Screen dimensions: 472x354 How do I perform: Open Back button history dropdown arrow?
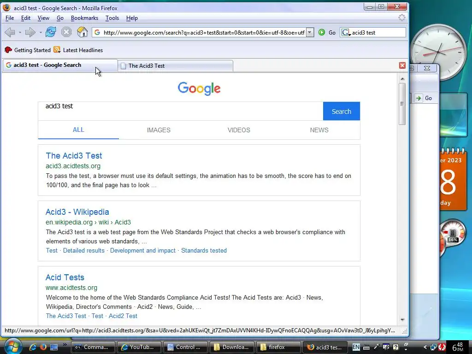point(20,33)
